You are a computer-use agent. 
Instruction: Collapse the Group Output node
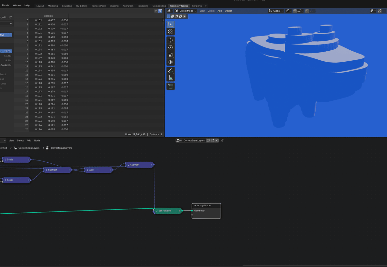coord(195,205)
